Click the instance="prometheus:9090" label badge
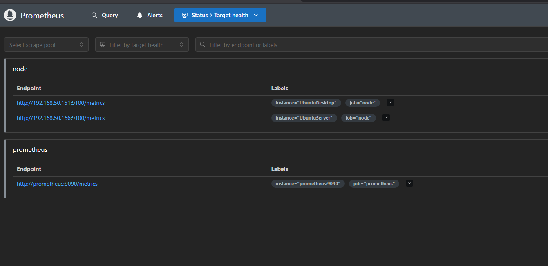The image size is (548, 266). (308, 184)
